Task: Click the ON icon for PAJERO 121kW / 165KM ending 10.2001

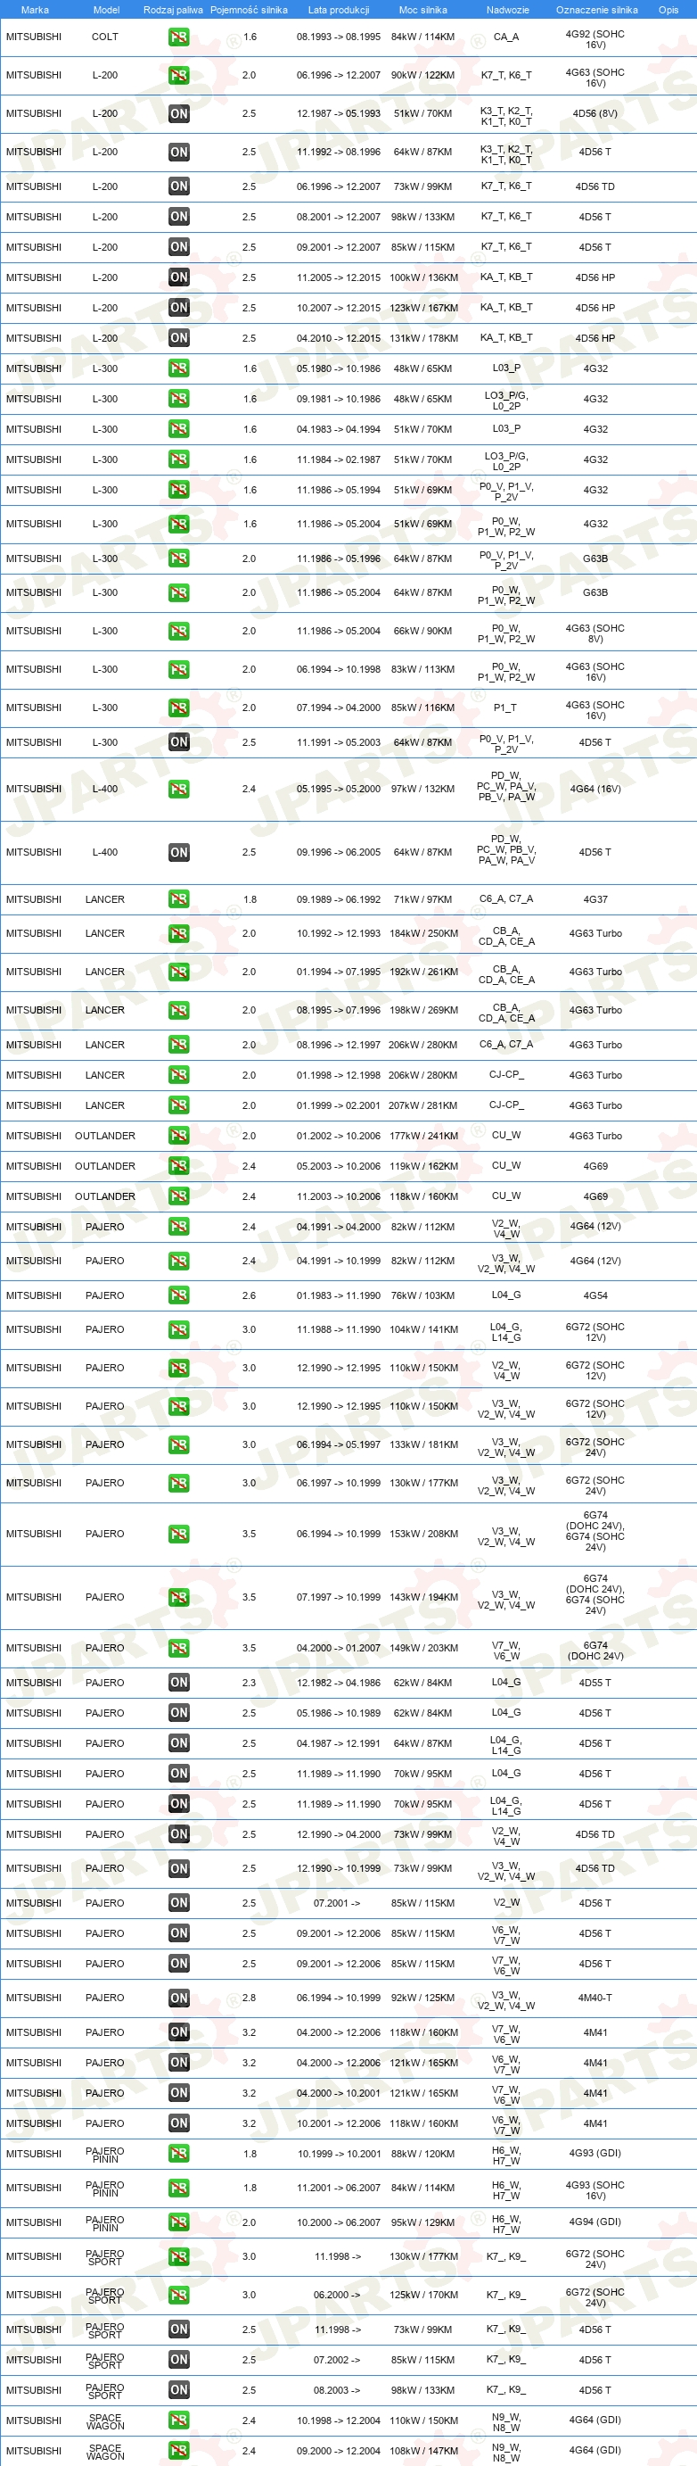Action: click(x=179, y=2094)
